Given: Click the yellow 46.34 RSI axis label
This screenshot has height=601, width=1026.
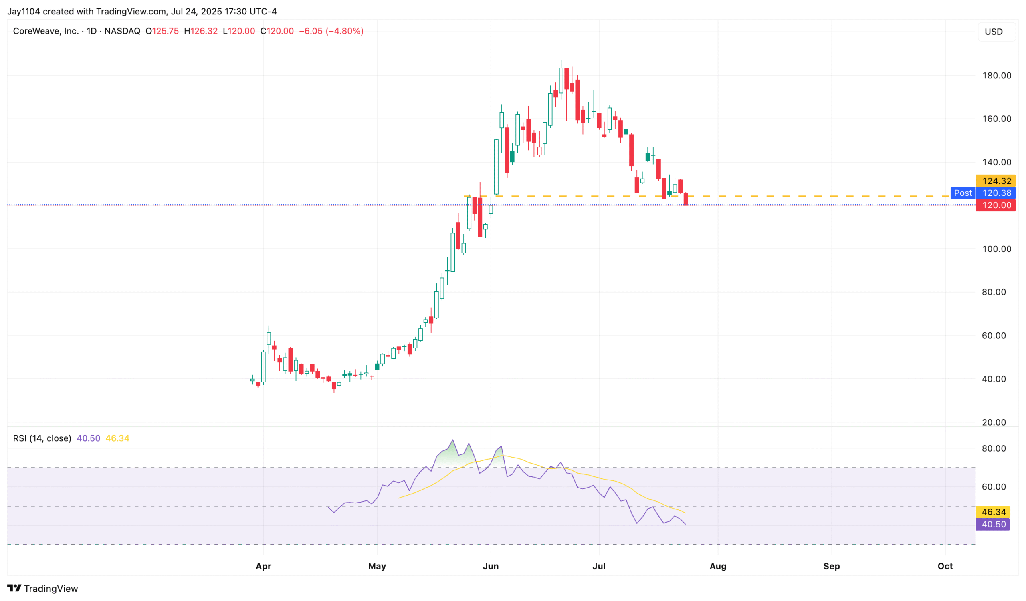Looking at the screenshot, I should click(993, 512).
